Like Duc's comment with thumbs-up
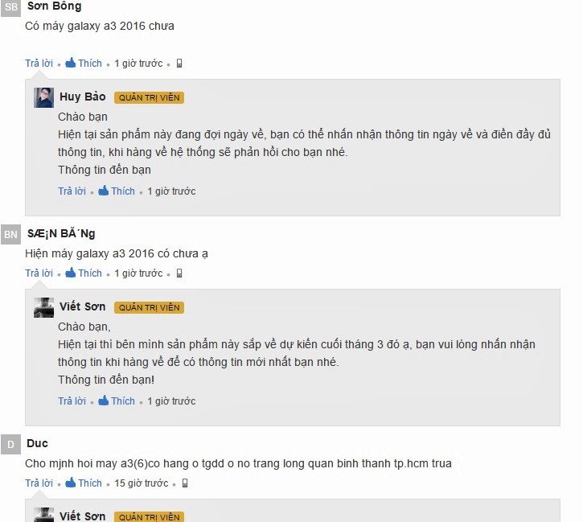The width and height of the screenshot is (583, 522). click(x=84, y=483)
